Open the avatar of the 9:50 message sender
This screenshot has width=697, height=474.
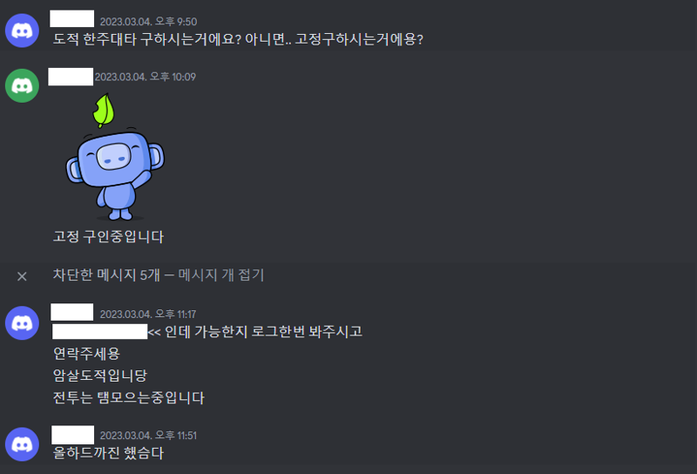22,30
